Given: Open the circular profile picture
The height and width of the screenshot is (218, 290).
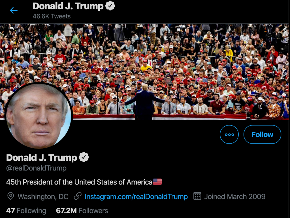Looking at the screenshot, I should pyautogui.click(x=39, y=115).
